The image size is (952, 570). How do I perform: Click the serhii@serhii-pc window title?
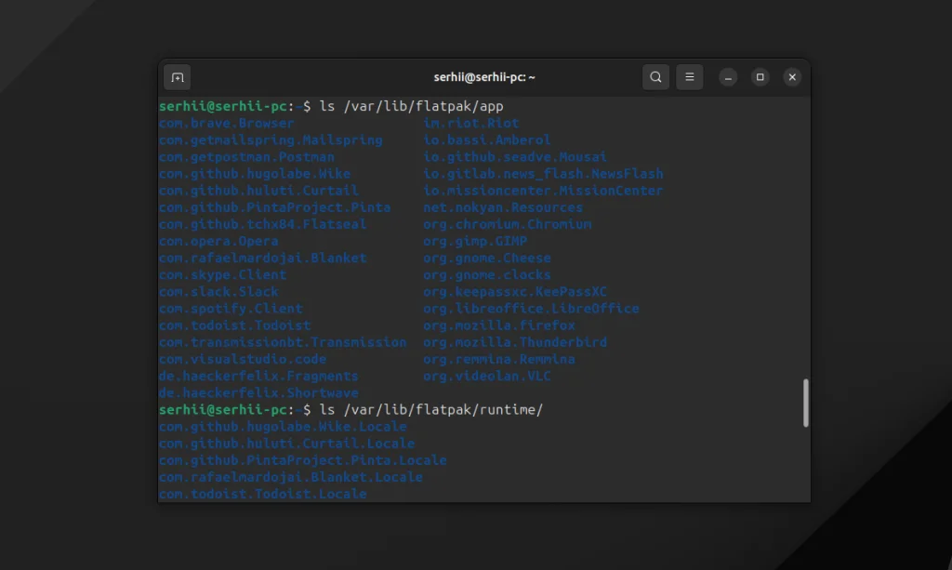pos(484,77)
